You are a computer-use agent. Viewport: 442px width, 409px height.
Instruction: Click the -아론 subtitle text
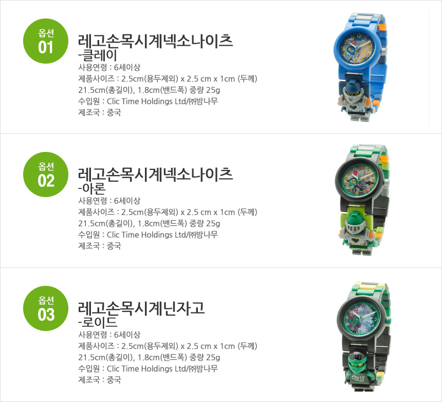pyautogui.click(x=92, y=189)
